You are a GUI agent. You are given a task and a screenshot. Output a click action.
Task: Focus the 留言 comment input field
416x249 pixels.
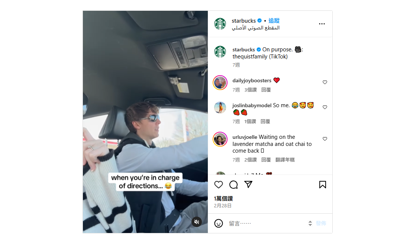coord(266,223)
